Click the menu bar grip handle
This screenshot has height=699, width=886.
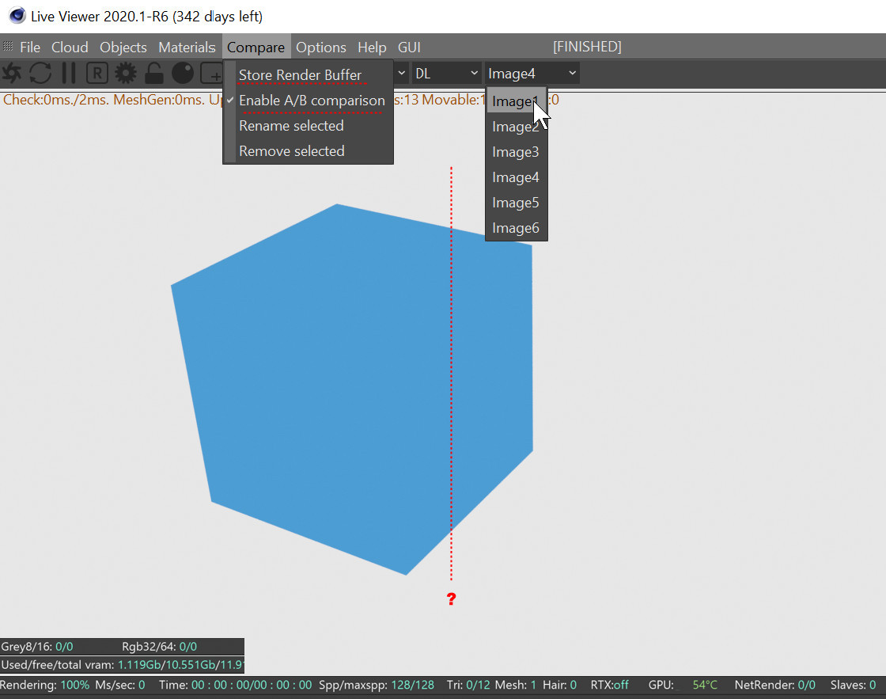[x=7, y=47]
